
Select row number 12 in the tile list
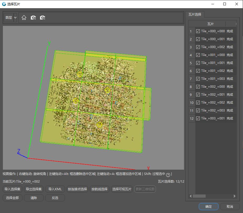pyautogui.click(x=192, y=118)
